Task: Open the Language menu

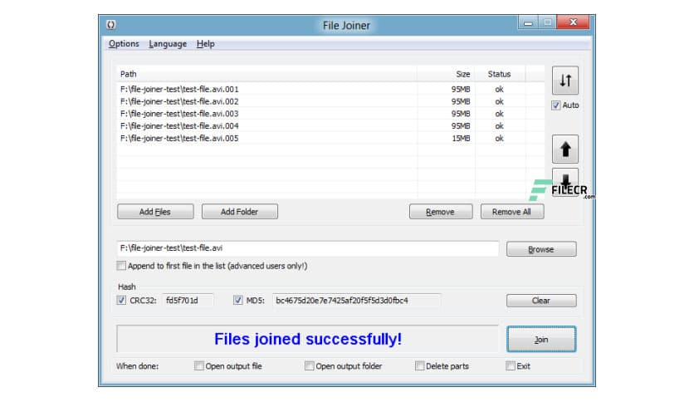Action: click(x=168, y=44)
